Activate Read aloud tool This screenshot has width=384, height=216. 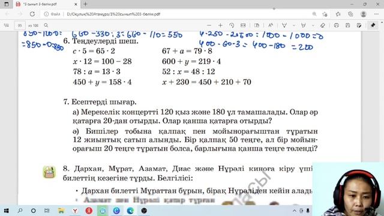271,25
